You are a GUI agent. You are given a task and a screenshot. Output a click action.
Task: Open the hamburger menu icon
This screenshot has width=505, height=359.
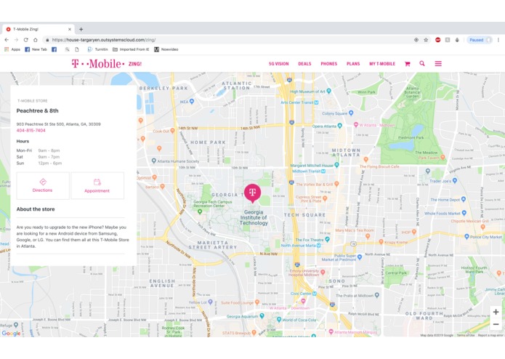coord(438,63)
